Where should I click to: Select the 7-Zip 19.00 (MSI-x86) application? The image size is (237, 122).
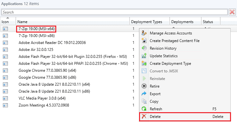37,36
